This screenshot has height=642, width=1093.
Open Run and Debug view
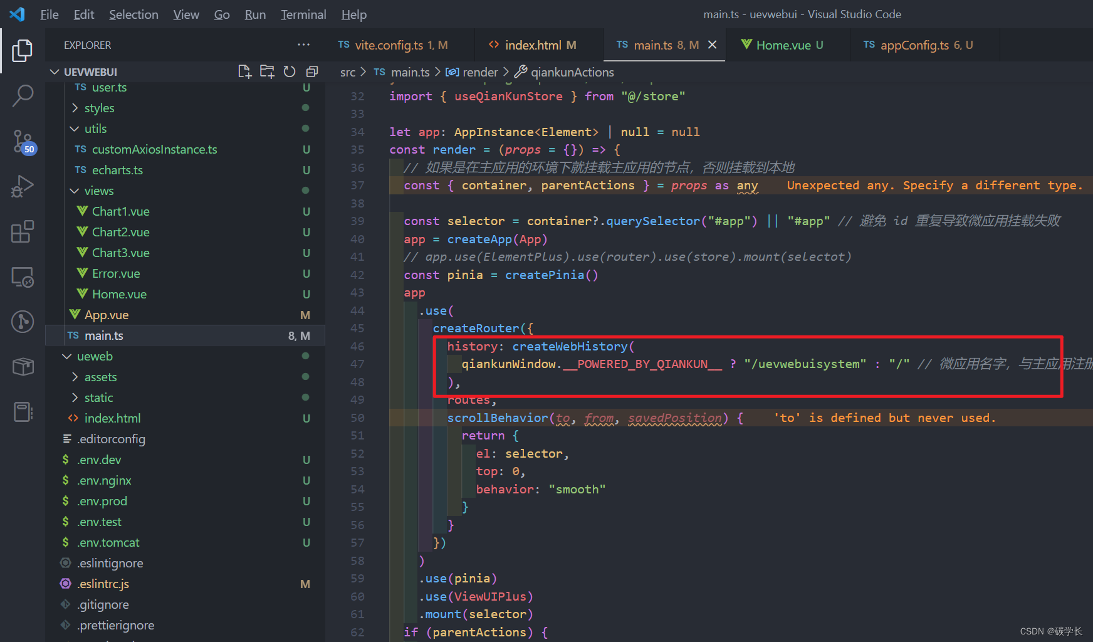click(x=23, y=187)
